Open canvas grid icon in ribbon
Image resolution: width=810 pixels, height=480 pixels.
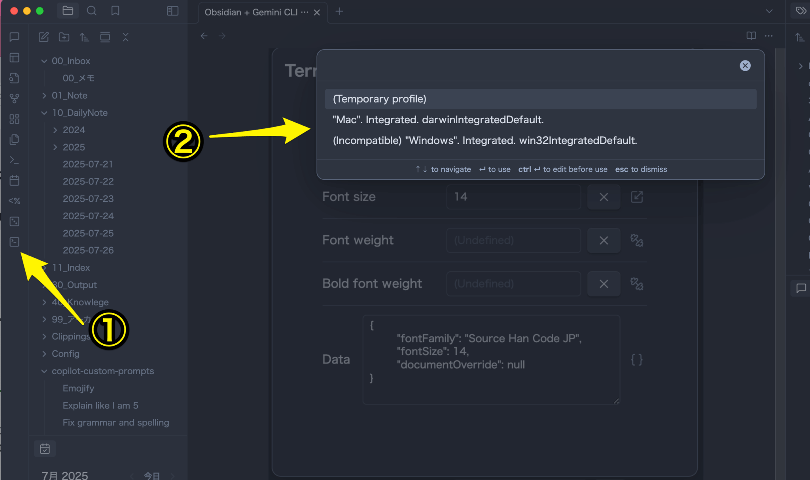pos(15,119)
